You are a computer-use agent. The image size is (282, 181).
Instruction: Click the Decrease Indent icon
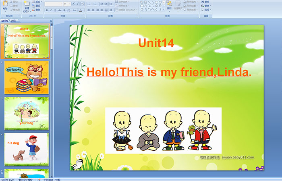tap(102, 4)
